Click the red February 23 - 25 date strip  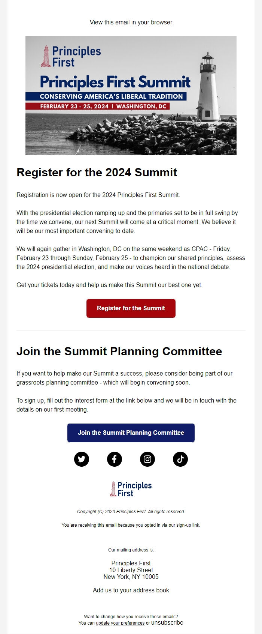pyautogui.click(x=103, y=107)
